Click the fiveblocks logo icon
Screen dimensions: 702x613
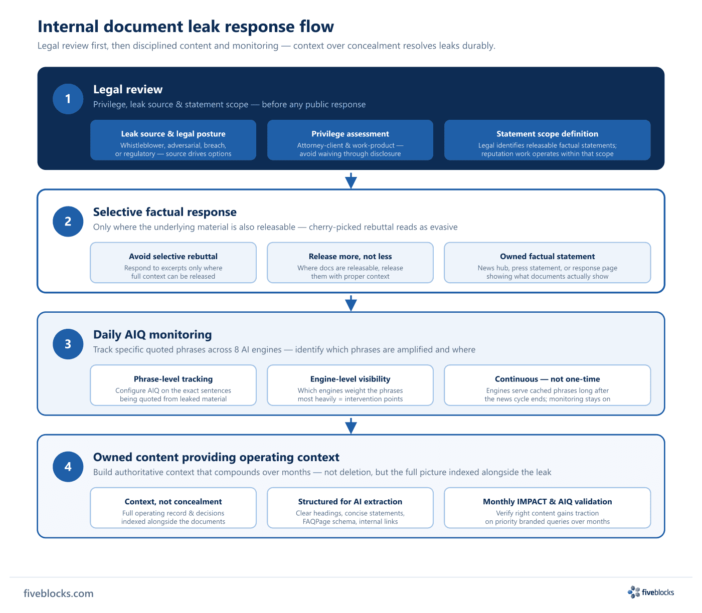point(634,592)
